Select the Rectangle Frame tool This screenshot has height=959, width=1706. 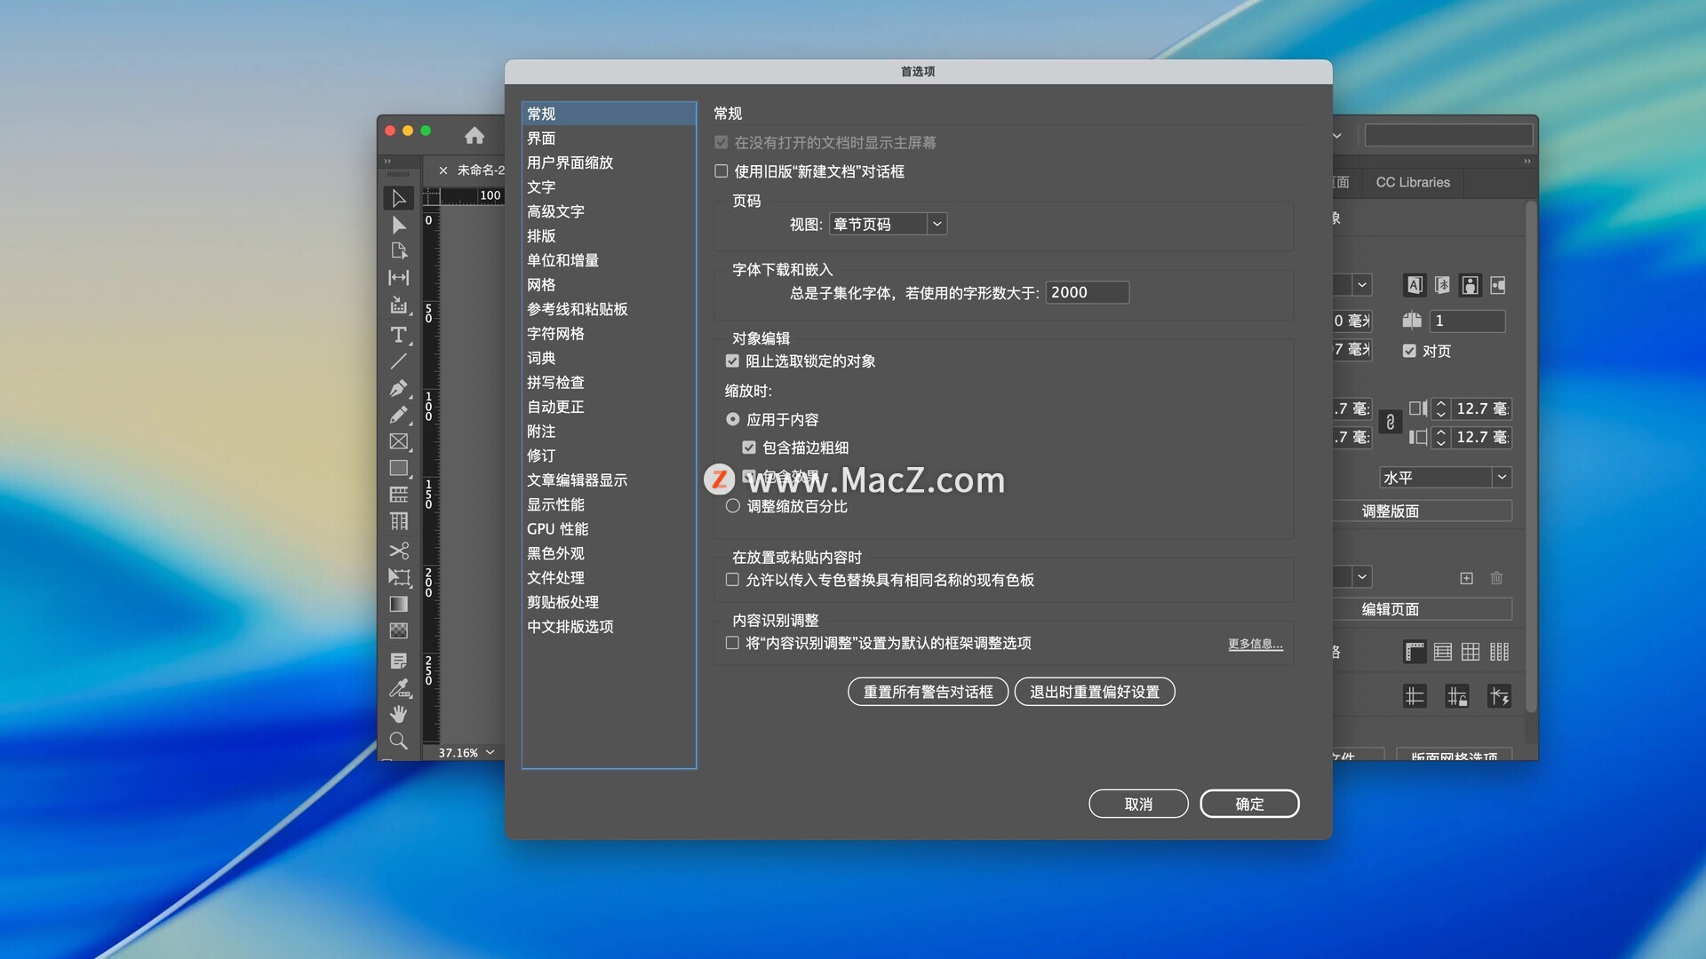[399, 441]
